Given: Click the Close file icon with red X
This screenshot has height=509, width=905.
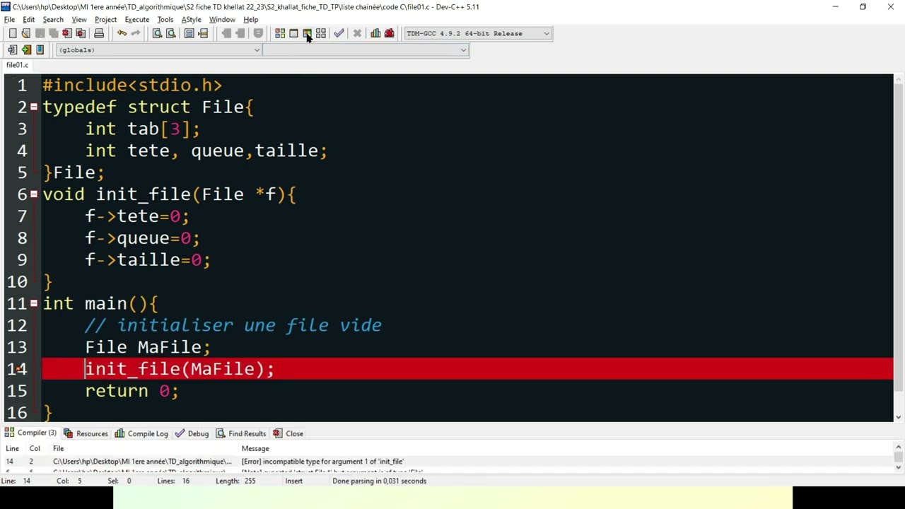Looking at the screenshot, I should (66, 33).
